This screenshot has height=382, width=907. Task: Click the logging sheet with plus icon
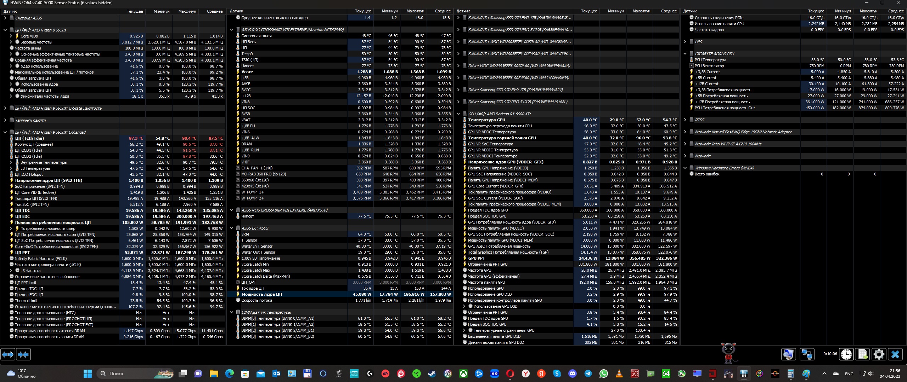(862, 354)
